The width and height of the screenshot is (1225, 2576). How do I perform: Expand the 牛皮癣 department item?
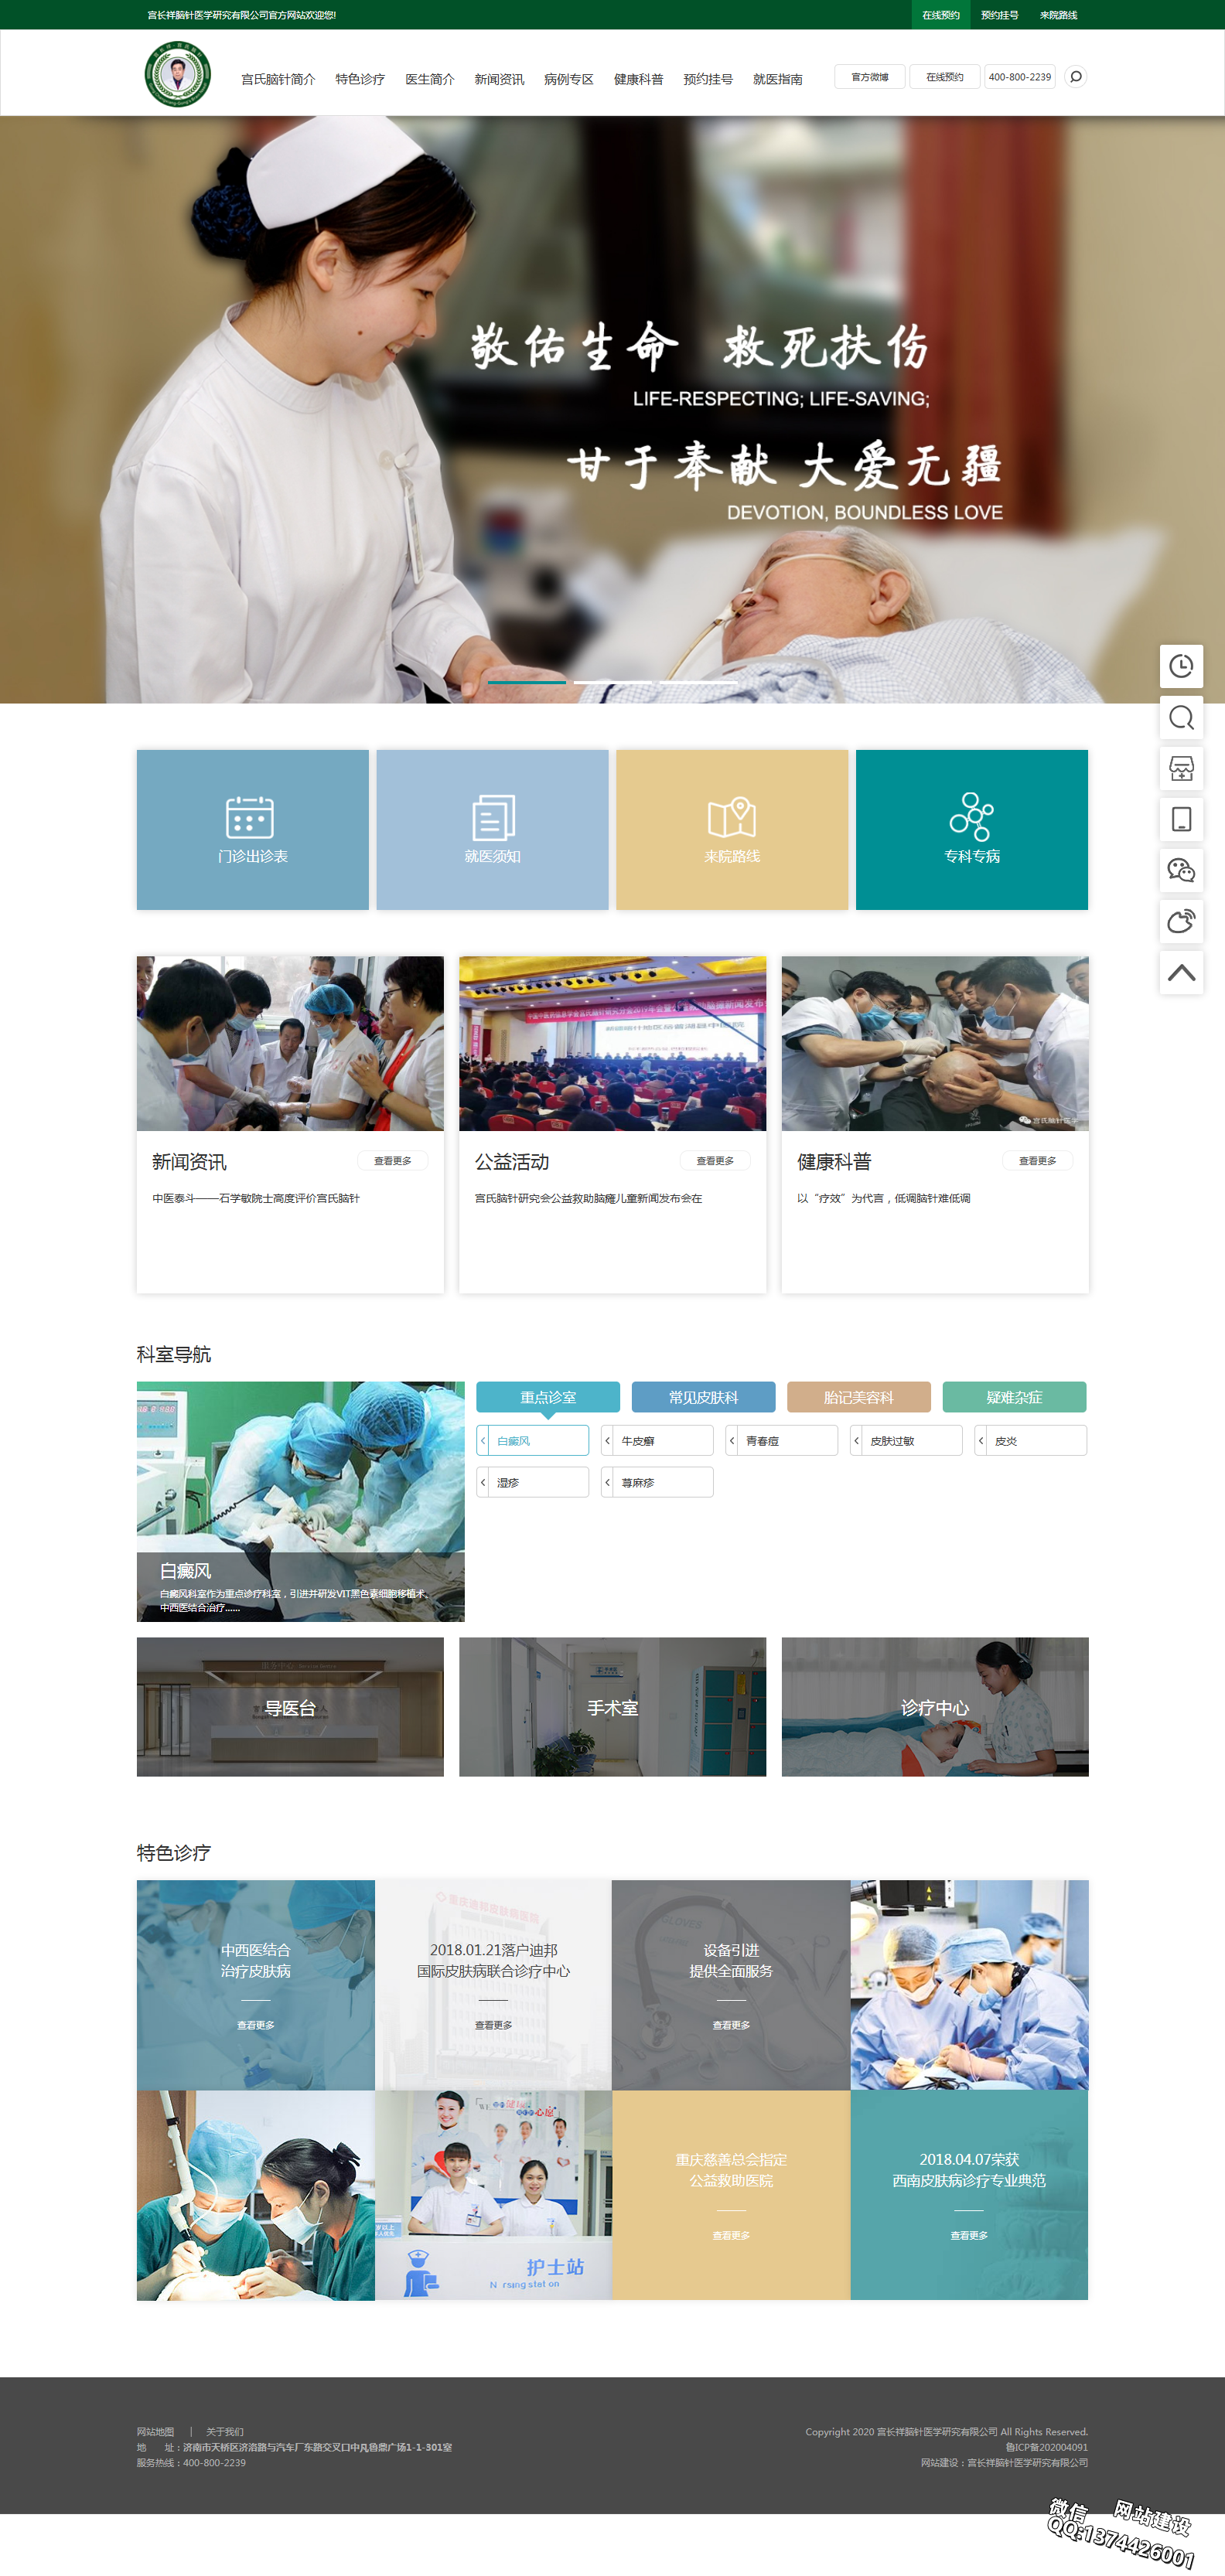[x=657, y=1440]
